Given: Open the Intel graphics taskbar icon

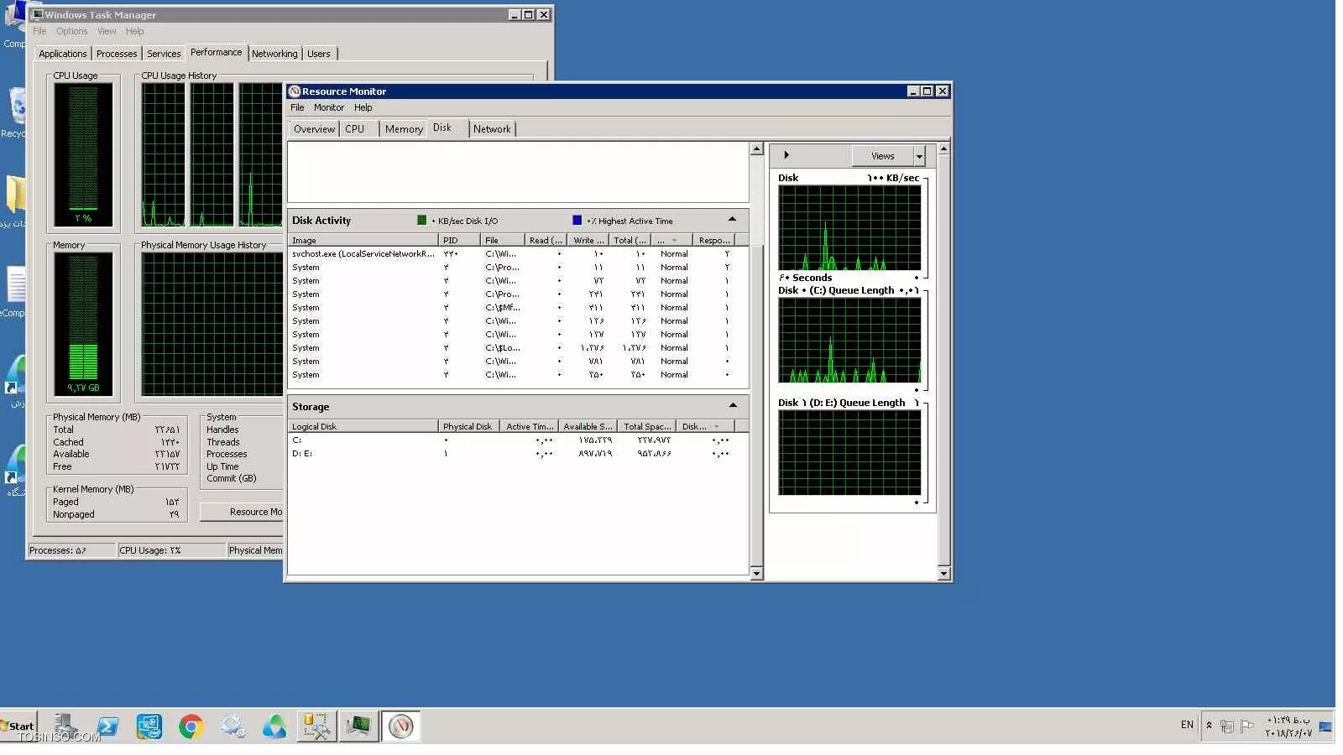Looking at the screenshot, I should point(149,726).
